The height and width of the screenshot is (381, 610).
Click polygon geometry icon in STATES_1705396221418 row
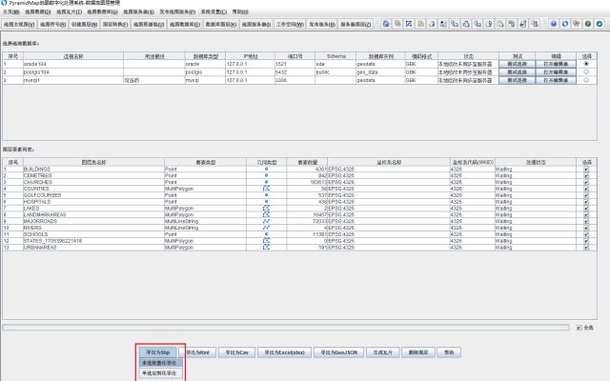coord(267,241)
